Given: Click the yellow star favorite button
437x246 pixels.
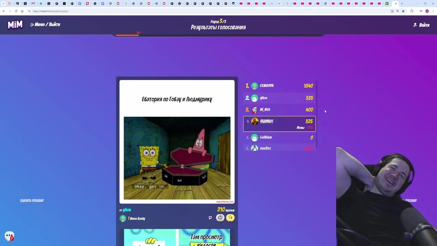Looking at the screenshot, I should pos(230,218).
